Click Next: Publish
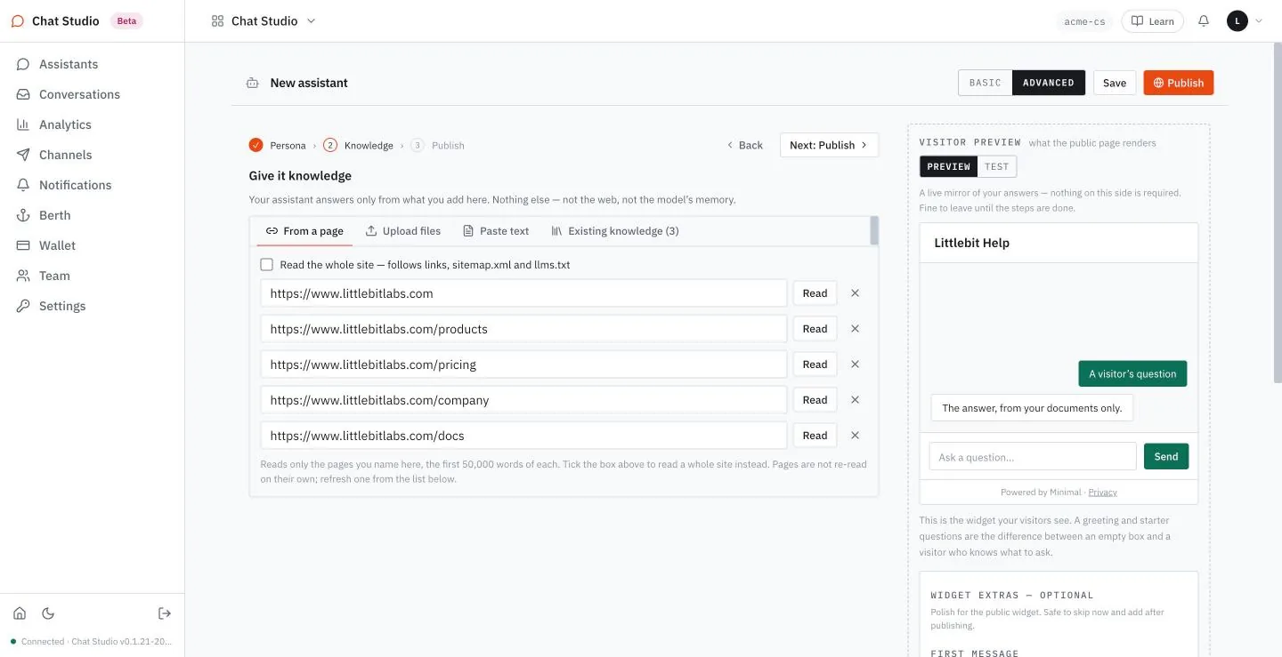This screenshot has height=657, width=1282. (829, 145)
